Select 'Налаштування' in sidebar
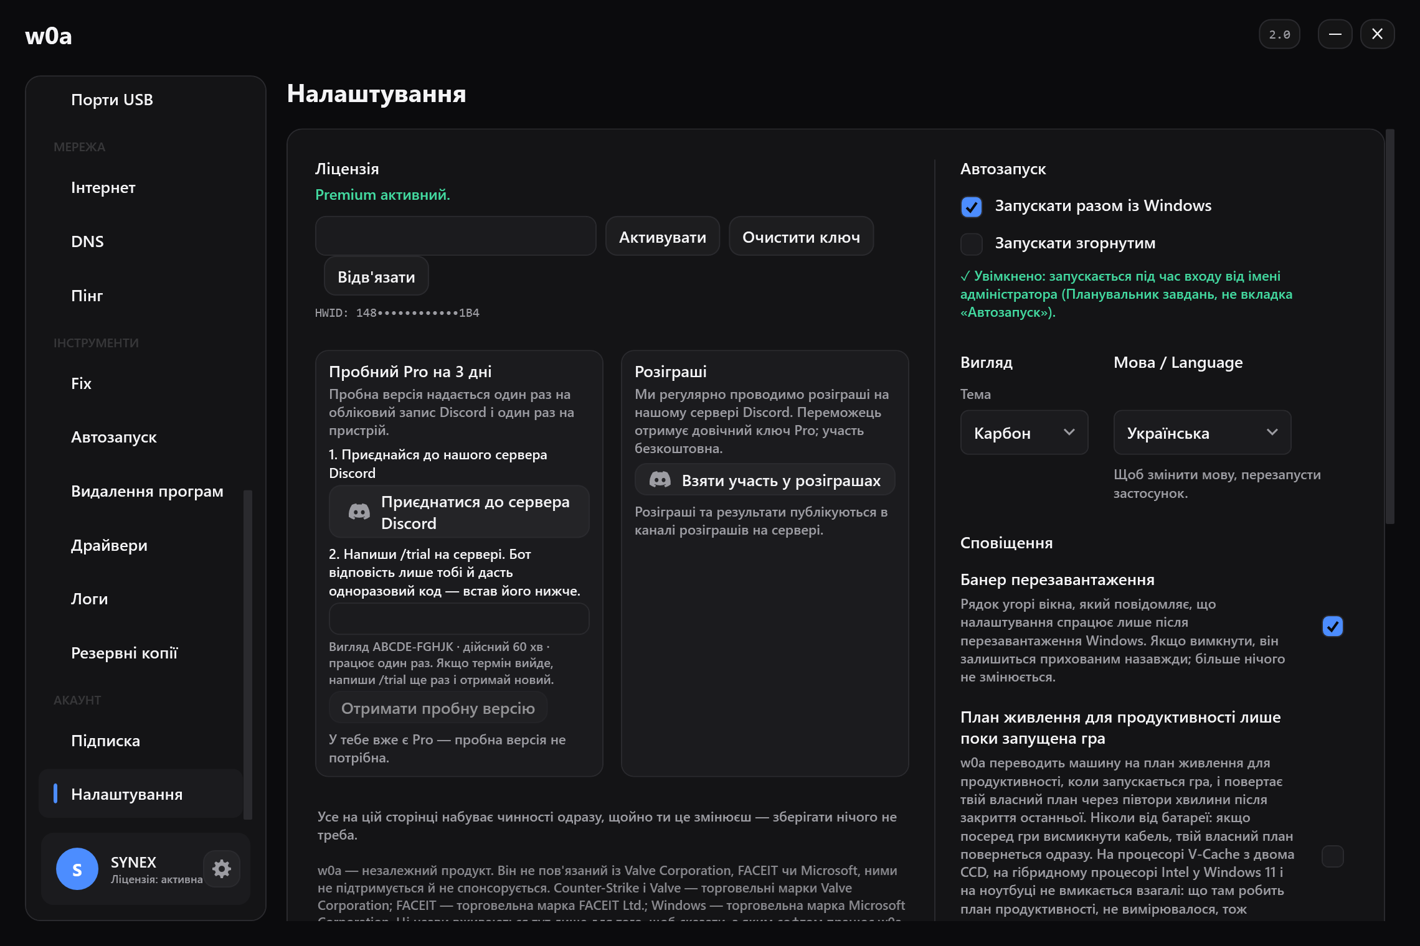 click(x=141, y=794)
